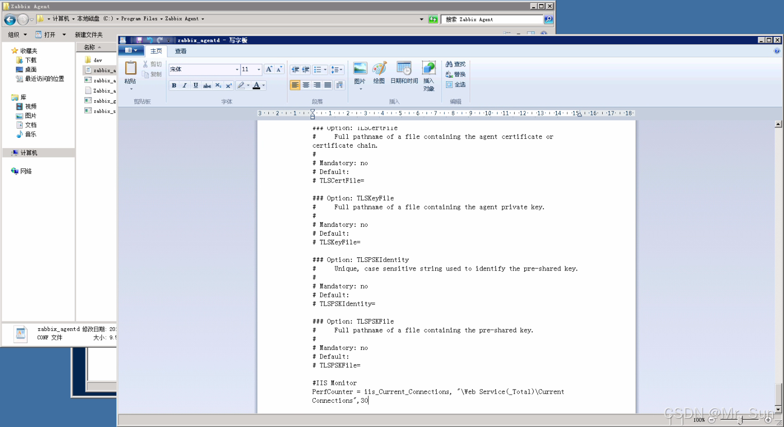Click the Shrink font button
The width and height of the screenshot is (784, 427).
pos(279,69)
